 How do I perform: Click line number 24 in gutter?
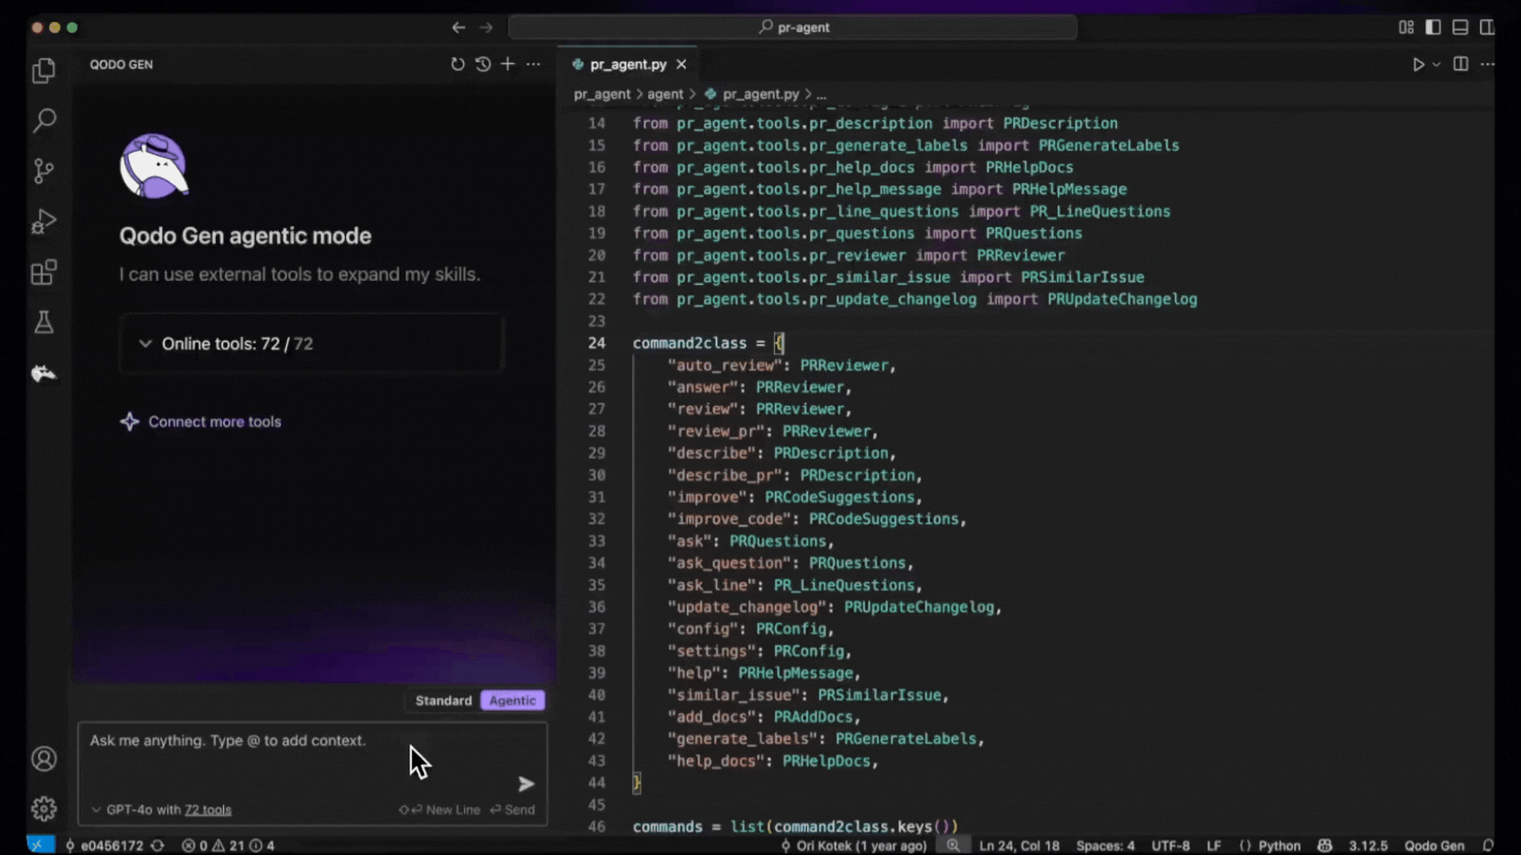(x=597, y=343)
